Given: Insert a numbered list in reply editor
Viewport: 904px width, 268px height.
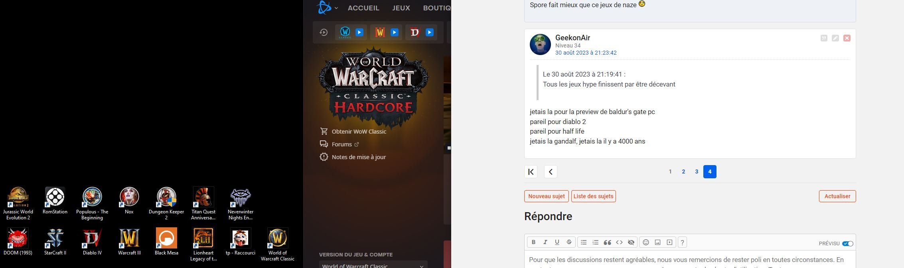Looking at the screenshot, I should 596,242.
